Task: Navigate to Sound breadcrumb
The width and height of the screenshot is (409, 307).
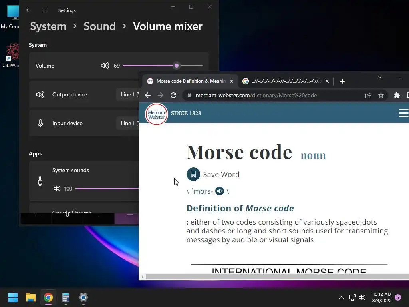Action: click(99, 26)
